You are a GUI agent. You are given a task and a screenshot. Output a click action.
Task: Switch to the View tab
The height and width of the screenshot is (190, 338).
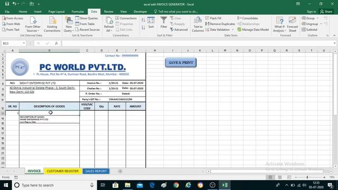pos(123,12)
